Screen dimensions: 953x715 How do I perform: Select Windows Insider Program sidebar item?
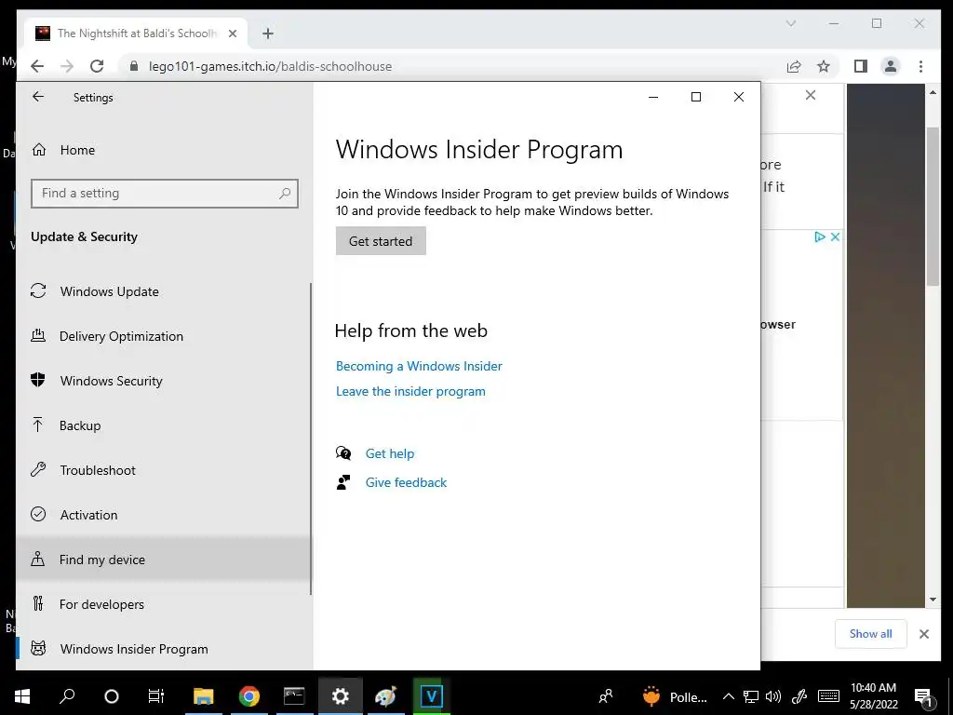tap(164, 649)
